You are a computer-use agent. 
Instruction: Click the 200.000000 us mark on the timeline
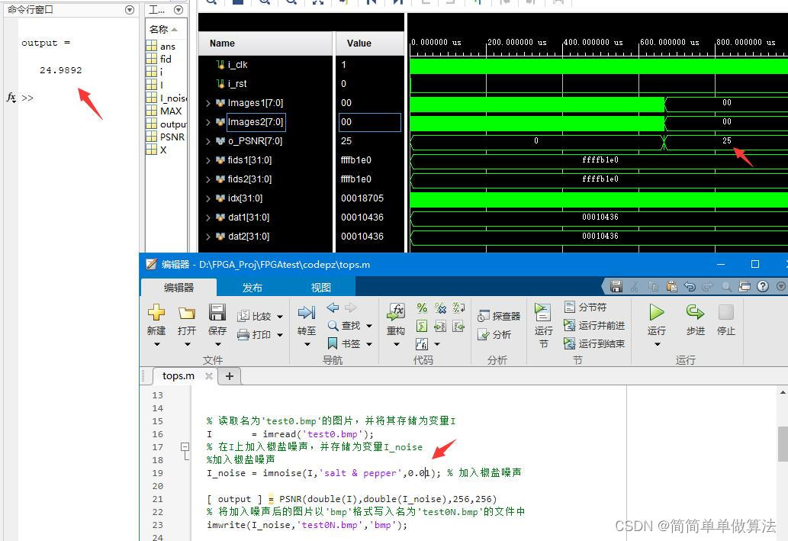(x=517, y=42)
